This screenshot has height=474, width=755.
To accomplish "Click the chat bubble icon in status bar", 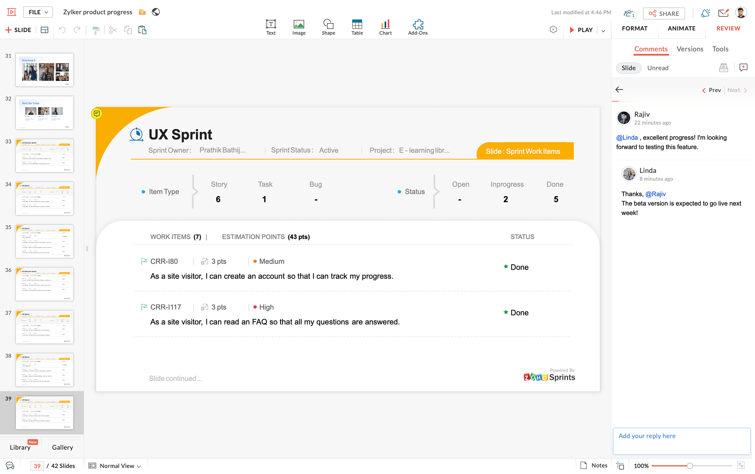I will [x=10, y=465].
